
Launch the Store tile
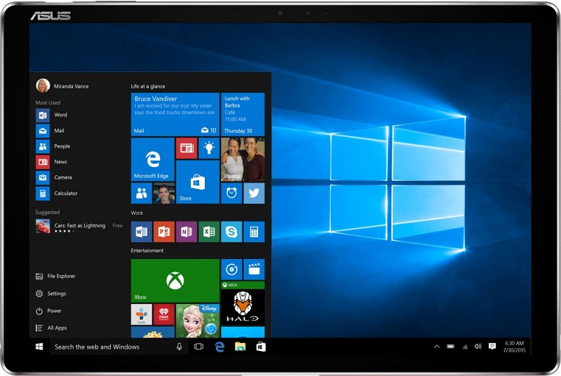(197, 182)
